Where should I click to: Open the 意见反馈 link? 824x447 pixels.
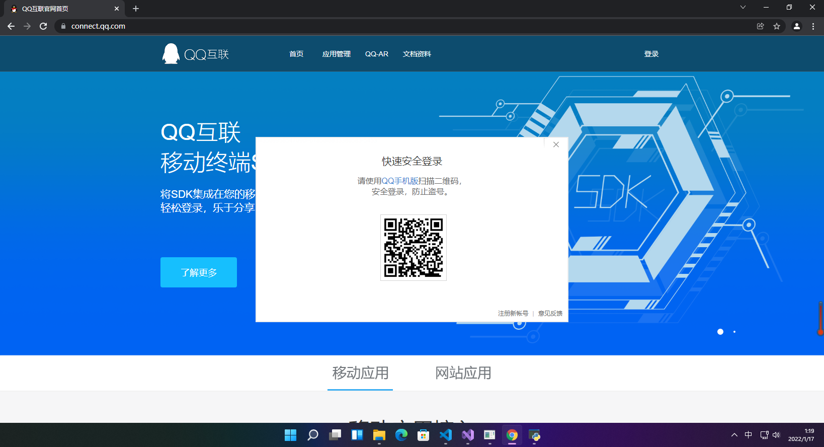[x=550, y=313]
